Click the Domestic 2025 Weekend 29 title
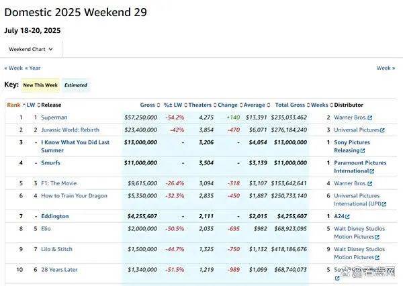The height and width of the screenshot is (286, 403). 75,12
